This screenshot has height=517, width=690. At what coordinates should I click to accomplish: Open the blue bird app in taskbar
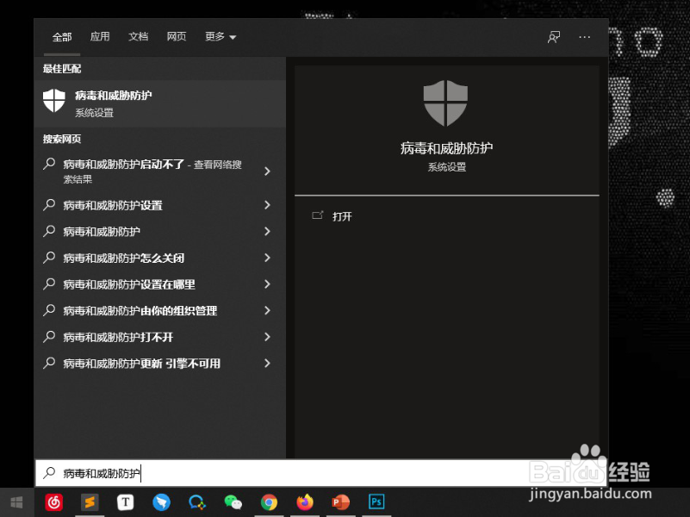coord(161,502)
